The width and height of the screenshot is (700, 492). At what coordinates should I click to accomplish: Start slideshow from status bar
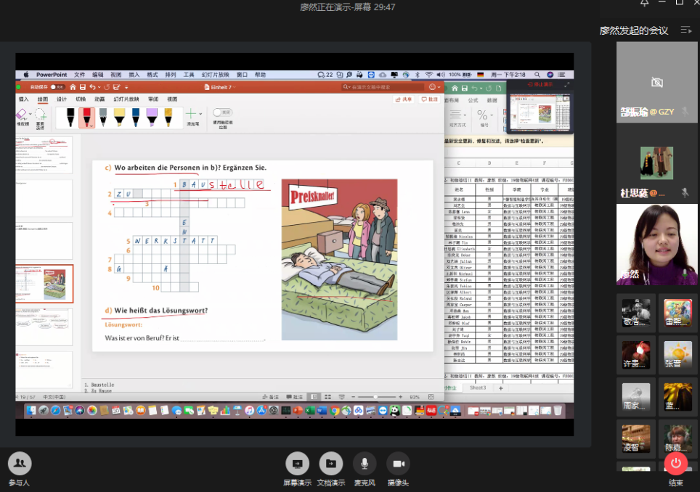click(x=341, y=396)
